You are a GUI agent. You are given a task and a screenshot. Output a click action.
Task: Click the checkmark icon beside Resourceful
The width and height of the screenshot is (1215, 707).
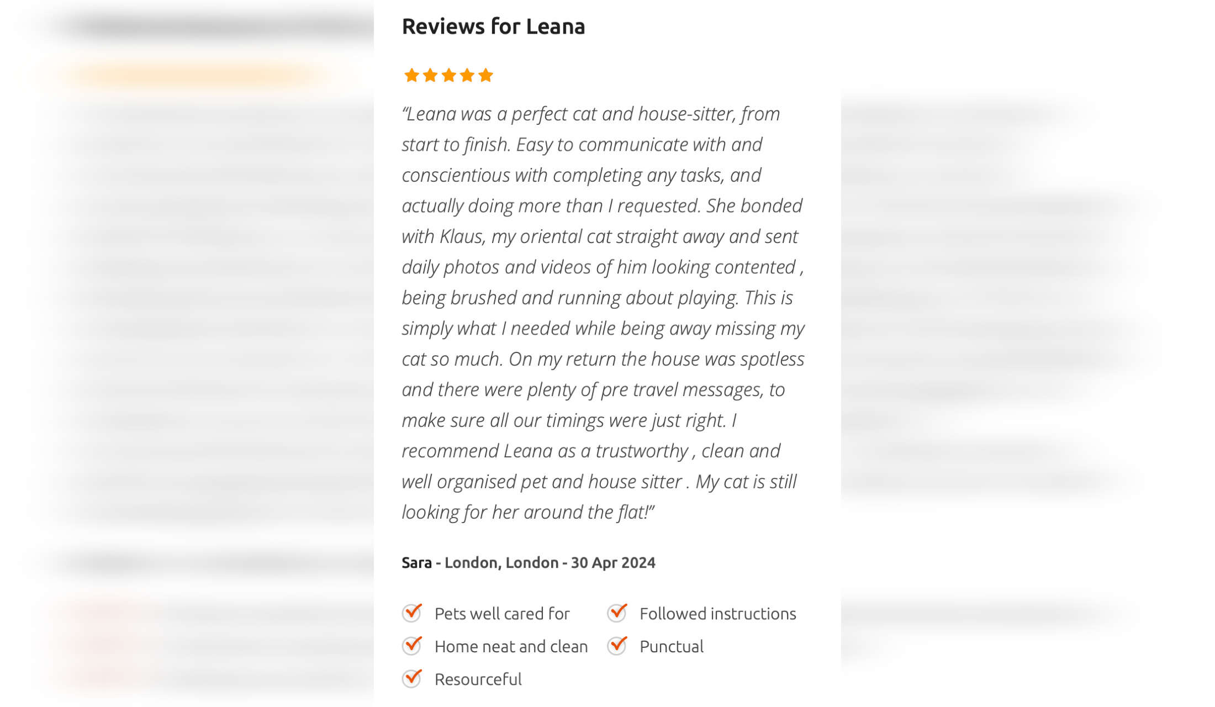[412, 678]
